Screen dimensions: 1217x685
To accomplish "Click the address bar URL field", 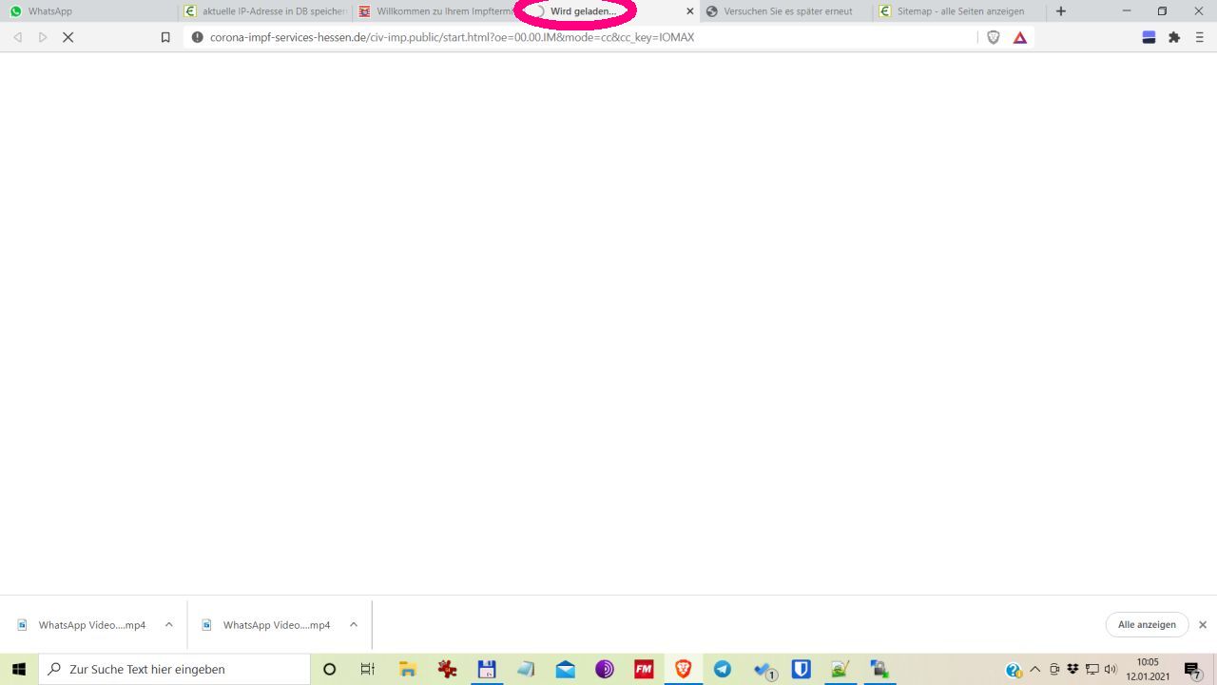I will click(570, 37).
